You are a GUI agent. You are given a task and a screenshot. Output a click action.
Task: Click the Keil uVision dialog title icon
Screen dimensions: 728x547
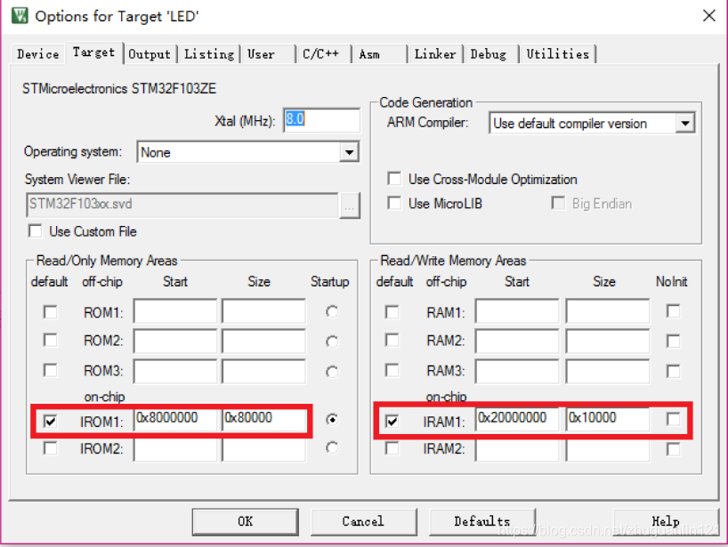point(20,16)
